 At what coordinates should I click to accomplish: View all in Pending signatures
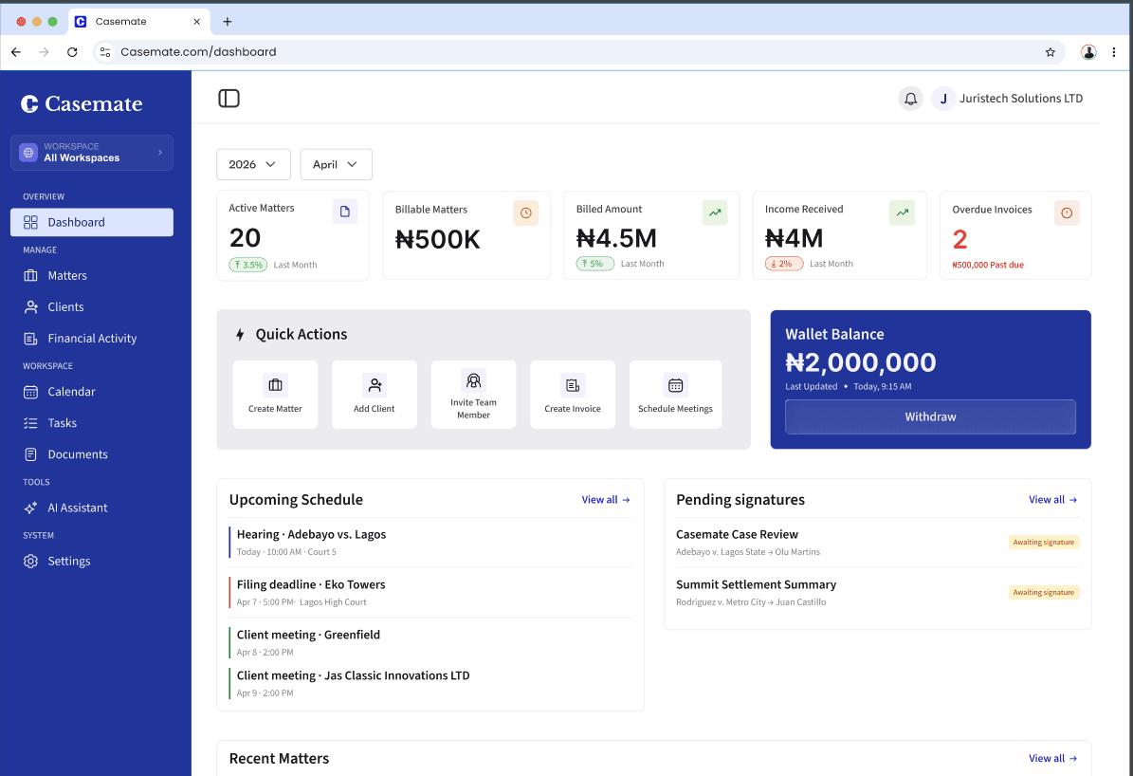point(1052,500)
